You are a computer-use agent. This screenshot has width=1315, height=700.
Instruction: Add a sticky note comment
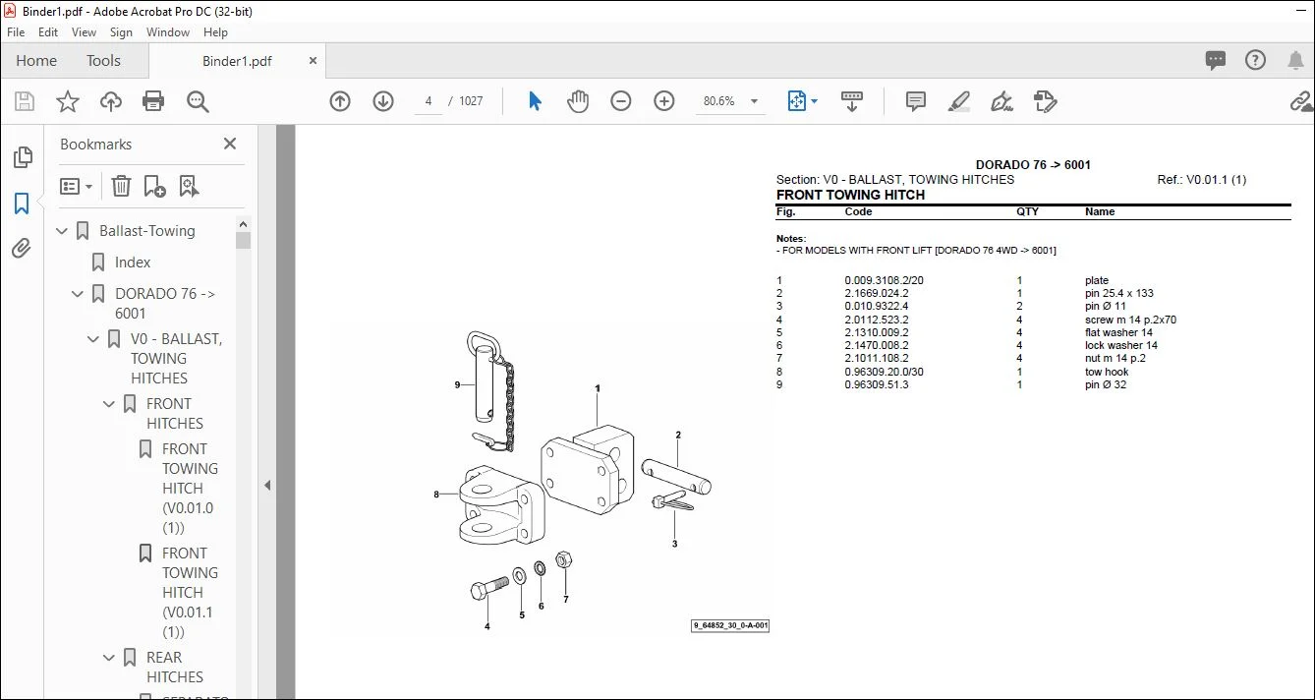916,101
